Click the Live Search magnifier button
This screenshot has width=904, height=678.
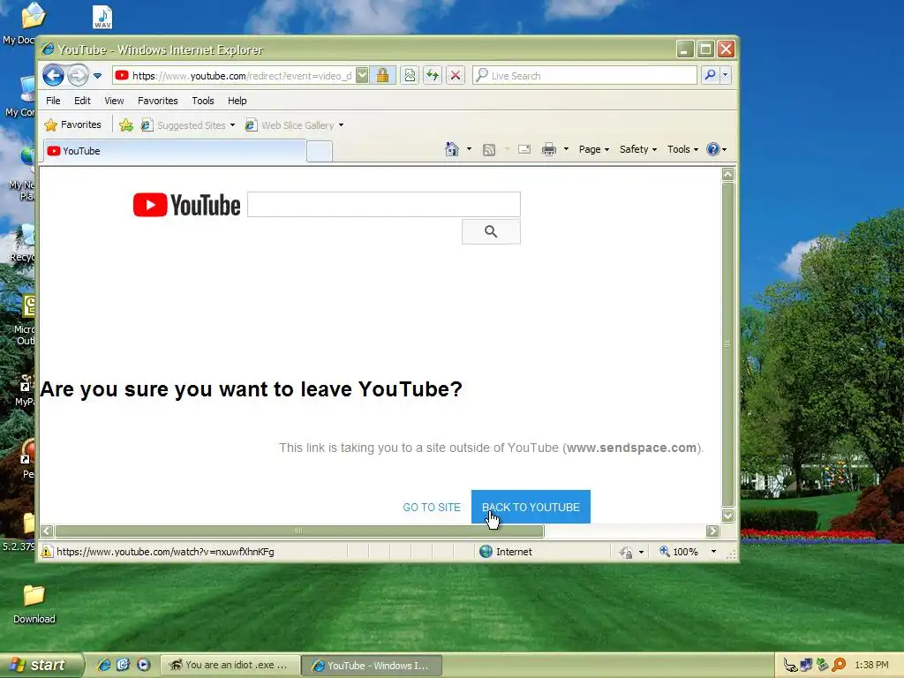[x=711, y=75]
